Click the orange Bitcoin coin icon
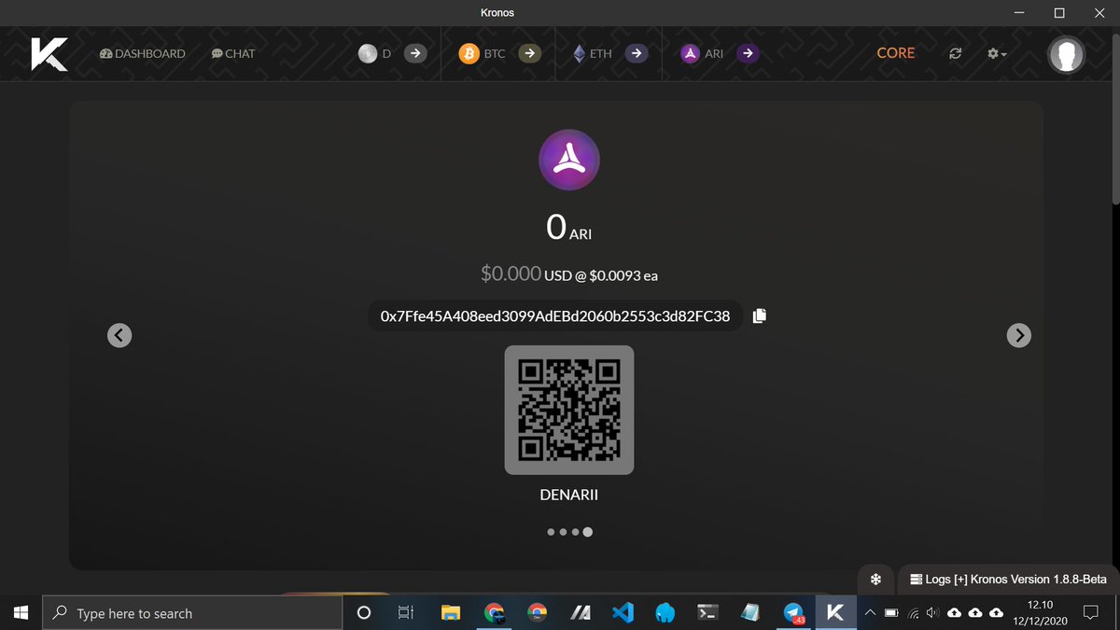This screenshot has width=1120, height=630. (x=469, y=54)
